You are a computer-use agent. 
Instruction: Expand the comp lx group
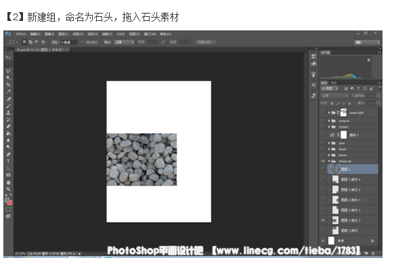pyautogui.click(x=329, y=121)
